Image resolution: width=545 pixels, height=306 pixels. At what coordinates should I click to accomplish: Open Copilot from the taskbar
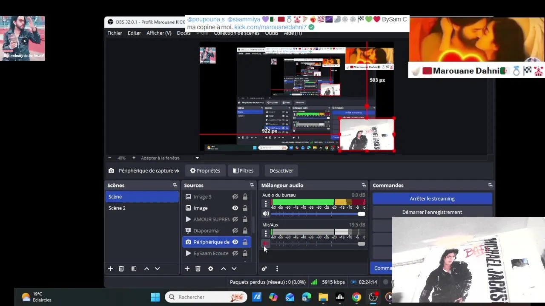click(x=273, y=297)
